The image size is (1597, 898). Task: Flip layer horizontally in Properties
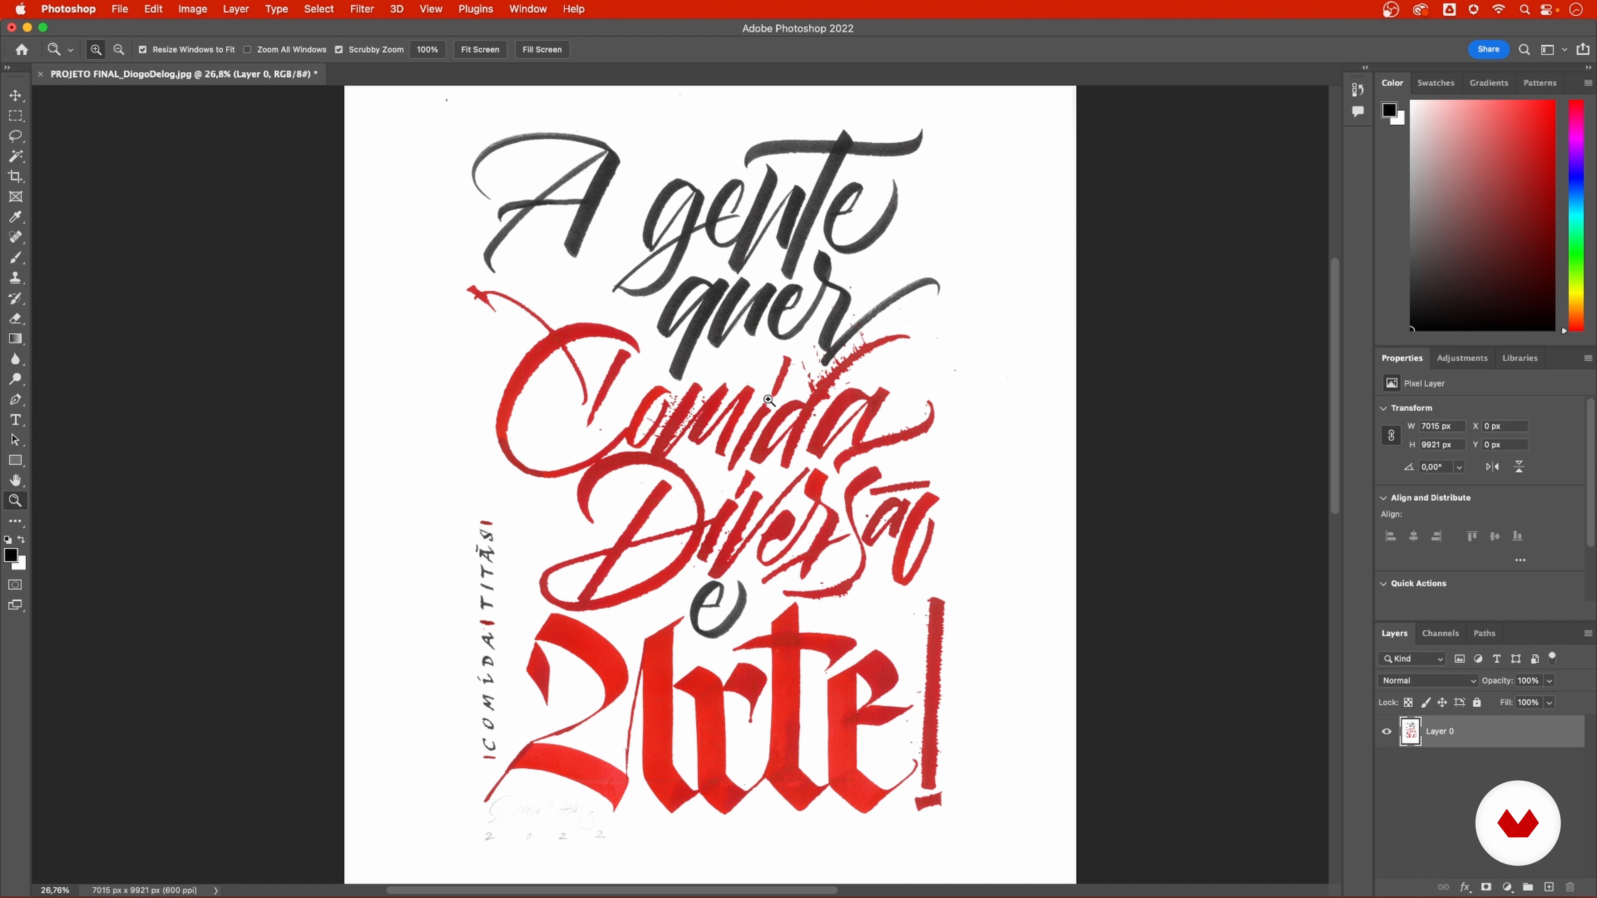(1492, 466)
